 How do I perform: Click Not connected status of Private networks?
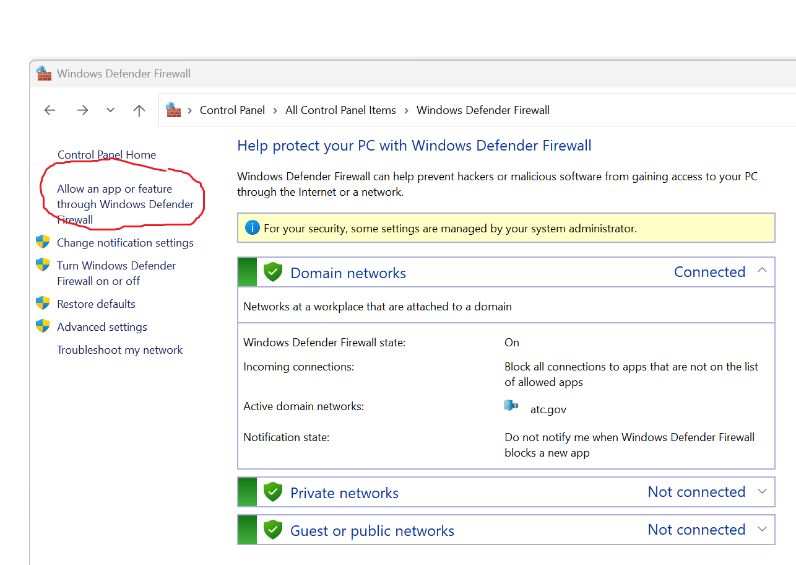[x=696, y=492]
